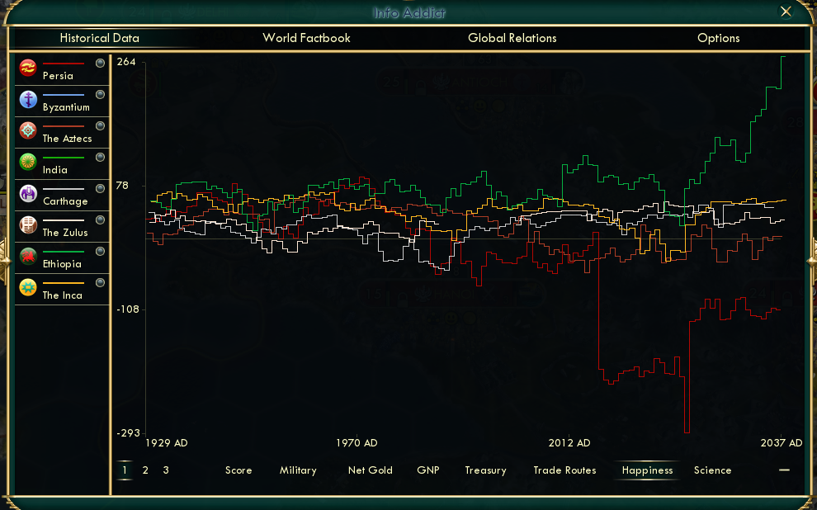Toggle The Zulus graph line visibility
The width and height of the screenshot is (817, 510).
click(100, 220)
